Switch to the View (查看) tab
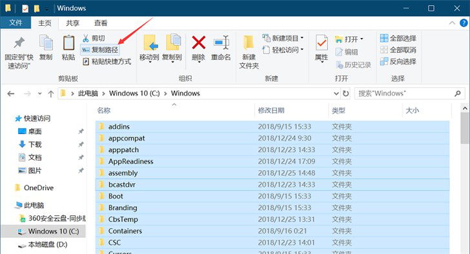Screen dimensions: 470x254 (x=101, y=23)
